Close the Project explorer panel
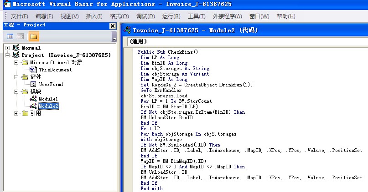Viewport: 368px width, 192px height. click(x=113, y=26)
